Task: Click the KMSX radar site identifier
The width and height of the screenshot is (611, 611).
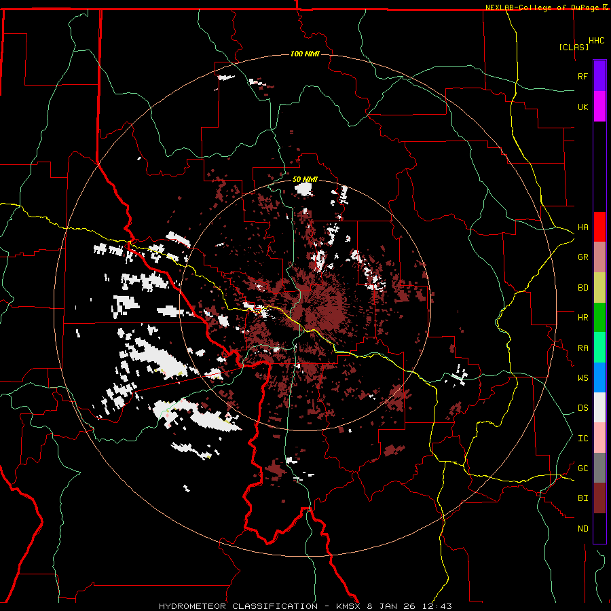Action: [349, 606]
